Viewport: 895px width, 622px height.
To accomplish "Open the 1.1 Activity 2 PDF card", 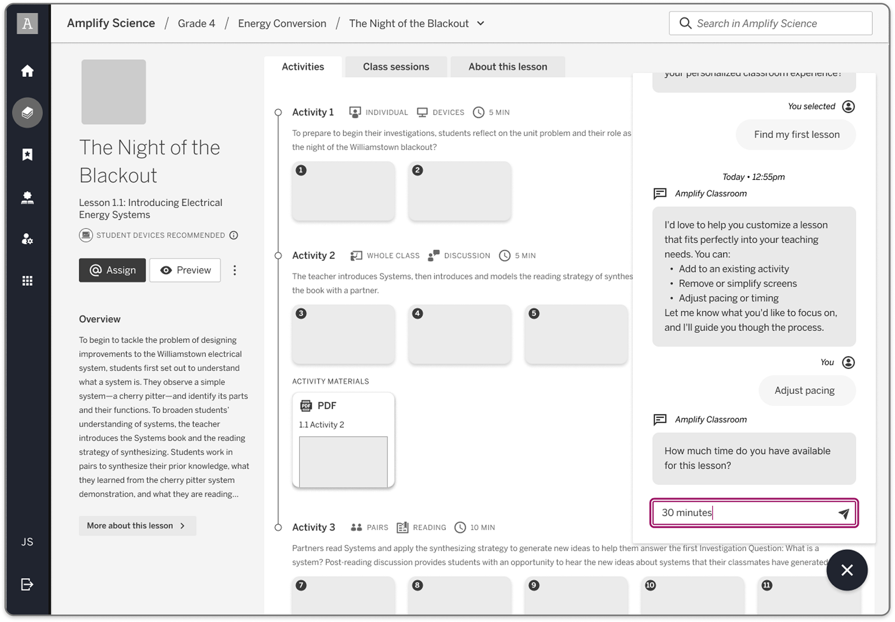I will (343, 440).
